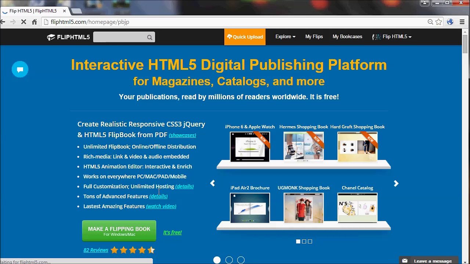Open UGMONK Shopping Book thumbnail

pos(304,208)
